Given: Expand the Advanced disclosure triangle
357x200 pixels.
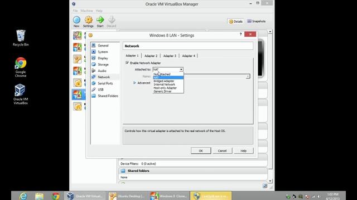Looking at the screenshot, I should click(134, 83).
